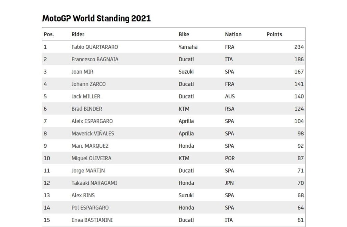Select Pol ESPARGARO rider name
This screenshot has width=347, height=227.
[90, 208]
